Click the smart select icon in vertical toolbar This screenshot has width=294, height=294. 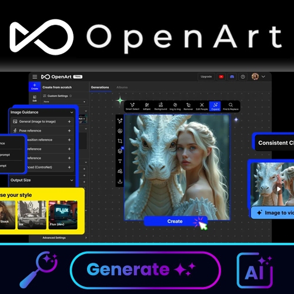point(120,121)
